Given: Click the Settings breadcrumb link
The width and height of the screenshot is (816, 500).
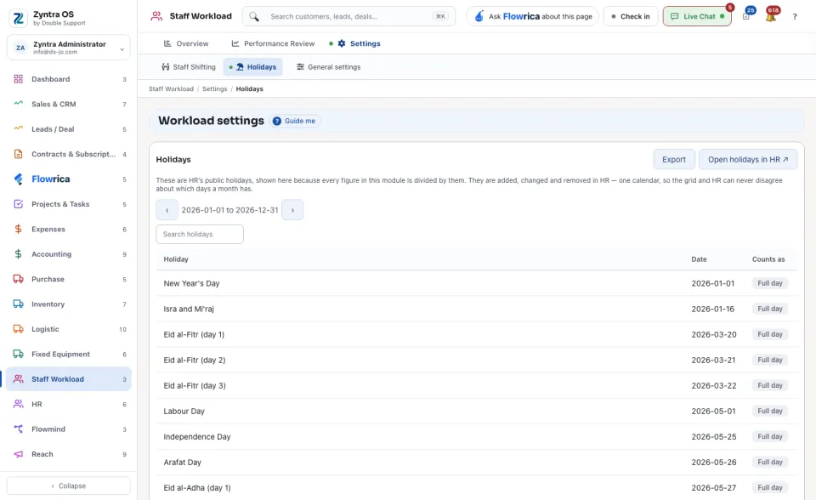Looking at the screenshot, I should tap(214, 89).
